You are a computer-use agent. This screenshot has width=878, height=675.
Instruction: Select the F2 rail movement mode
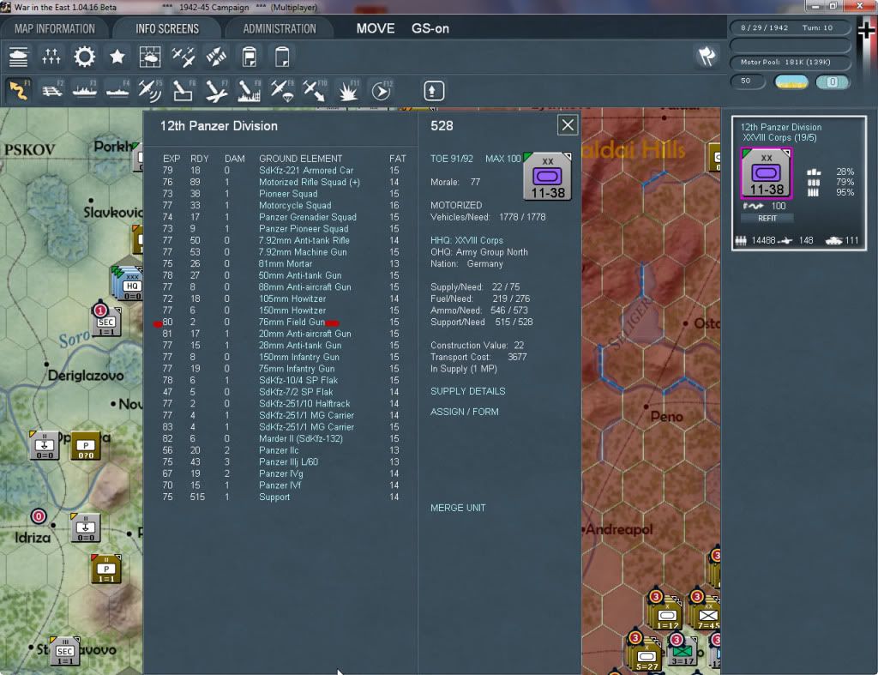[x=52, y=90]
